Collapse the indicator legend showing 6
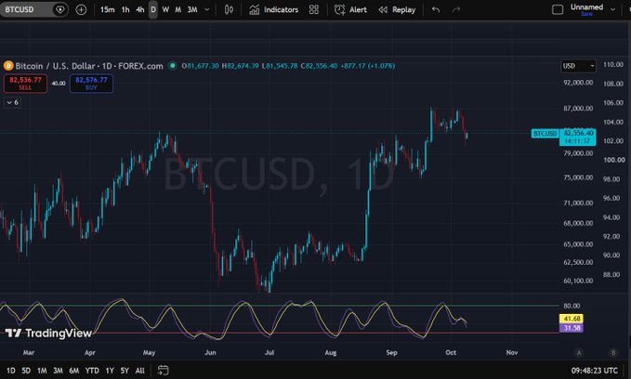Screen dimensions: 631x379 [12, 102]
